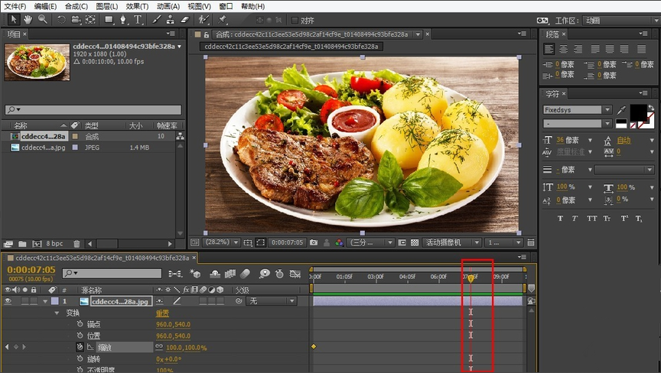Screen dimensions: 661x373
Task: Toggle the stopwatch for 缩放 property
Action: pos(80,347)
